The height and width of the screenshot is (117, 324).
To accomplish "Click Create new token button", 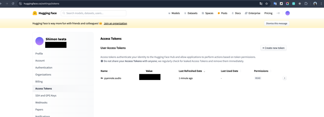I will (273, 48).
